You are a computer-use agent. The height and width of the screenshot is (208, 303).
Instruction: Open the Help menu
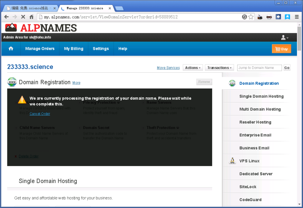pyautogui.click(x=123, y=49)
